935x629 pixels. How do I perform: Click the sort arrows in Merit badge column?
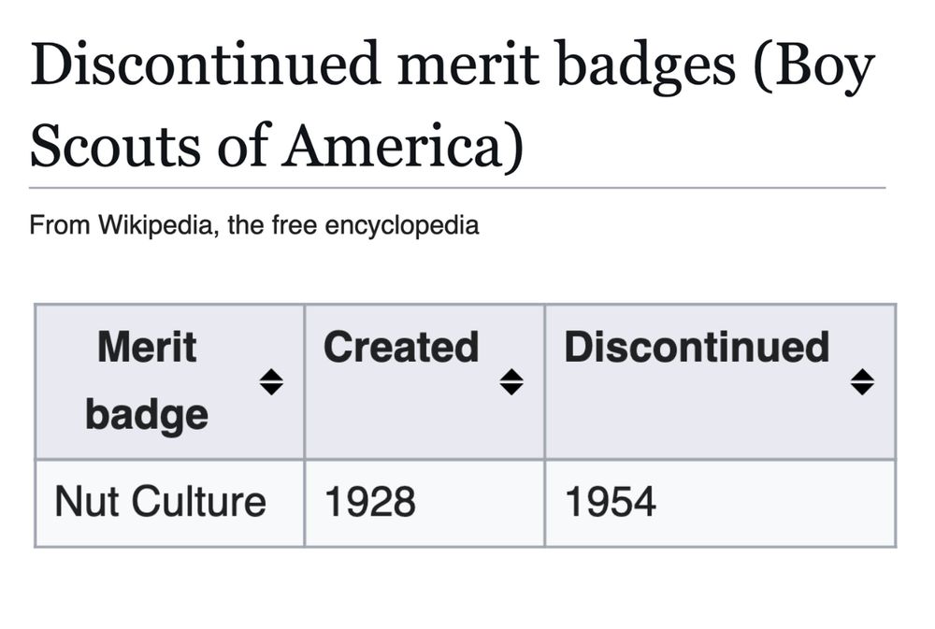[x=271, y=381]
